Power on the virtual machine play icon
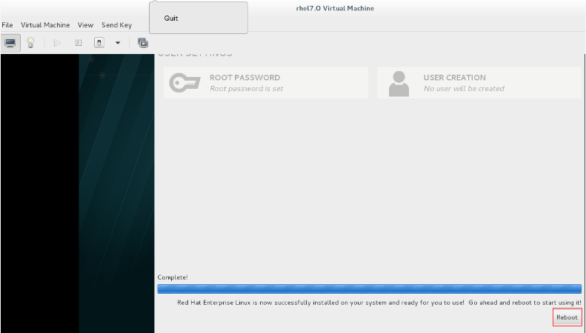The width and height of the screenshot is (586, 333). (57, 43)
